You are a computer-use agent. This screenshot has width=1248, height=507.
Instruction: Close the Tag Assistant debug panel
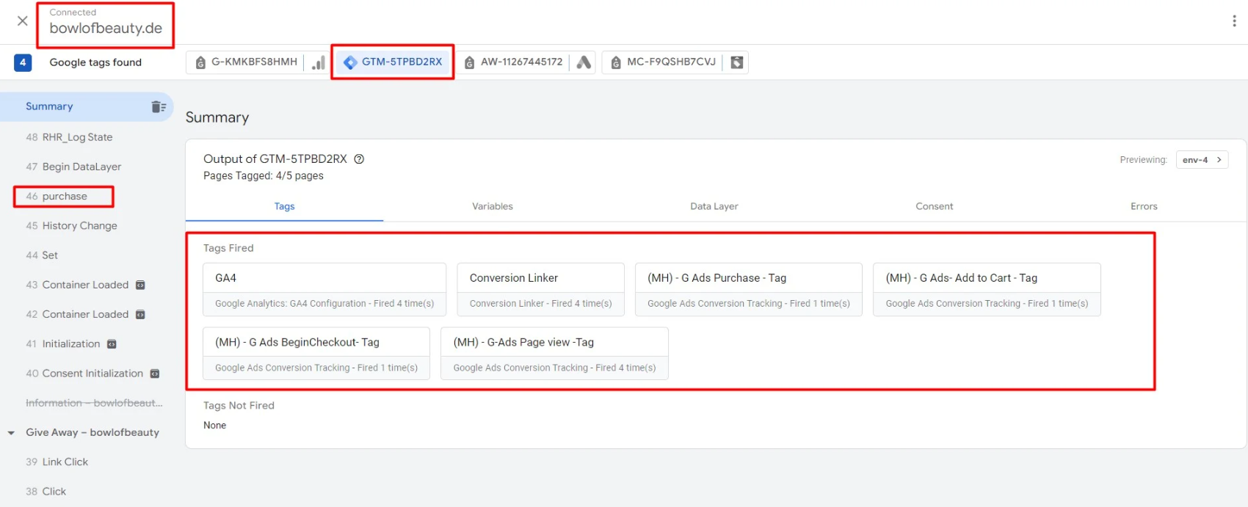click(23, 21)
